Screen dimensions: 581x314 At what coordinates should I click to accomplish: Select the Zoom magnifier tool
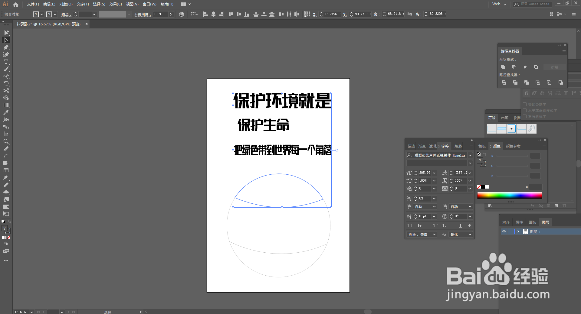pos(6,141)
